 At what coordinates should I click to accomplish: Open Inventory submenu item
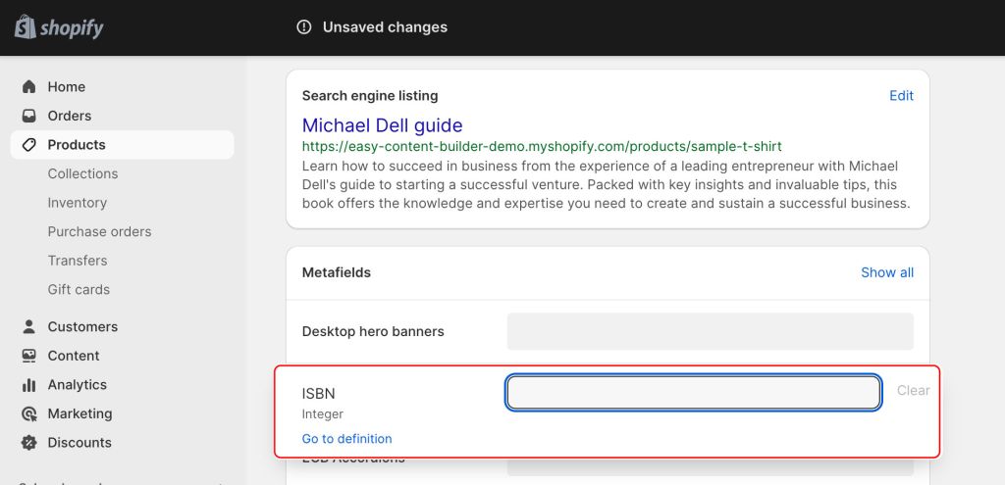tap(77, 203)
